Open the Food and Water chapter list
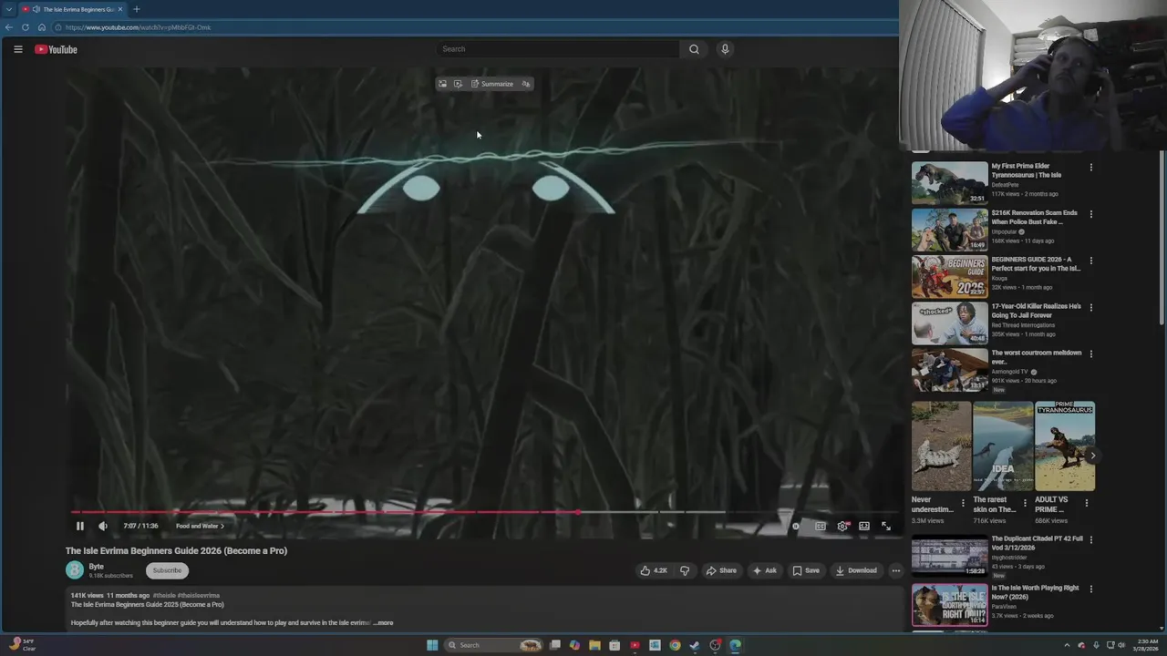The width and height of the screenshot is (1167, 656). pyautogui.click(x=200, y=526)
